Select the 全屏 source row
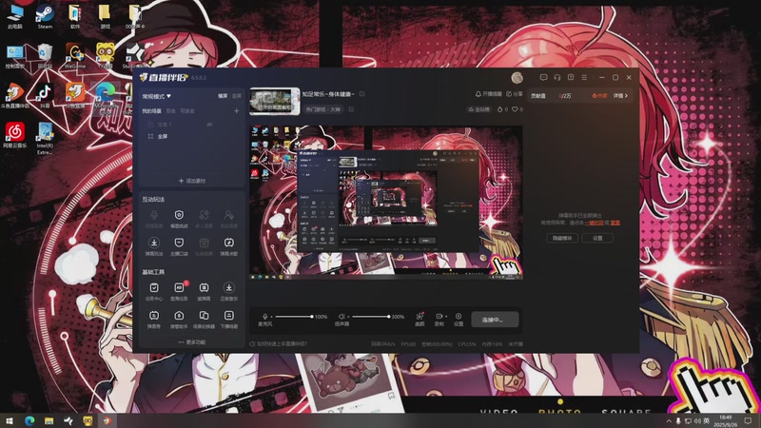761x428 pixels. pyautogui.click(x=192, y=136)
